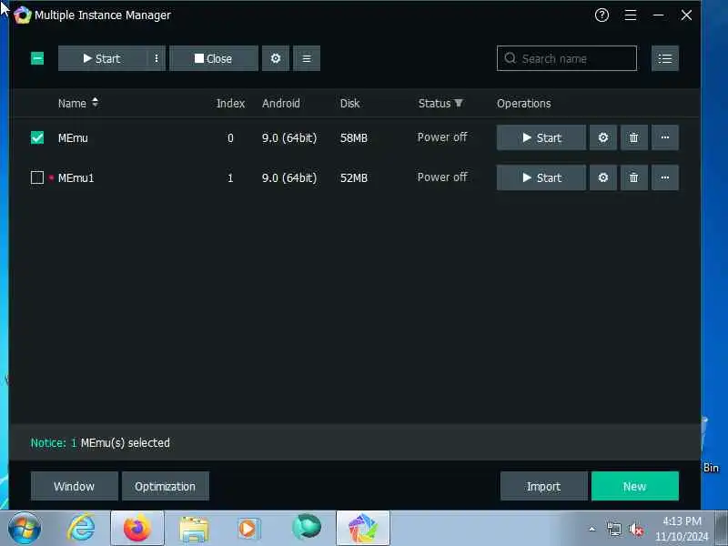The height and width of the screenshot is (546, 728).
Task: Open settings gear for MEmu row
Action: (x=603, y=138)
